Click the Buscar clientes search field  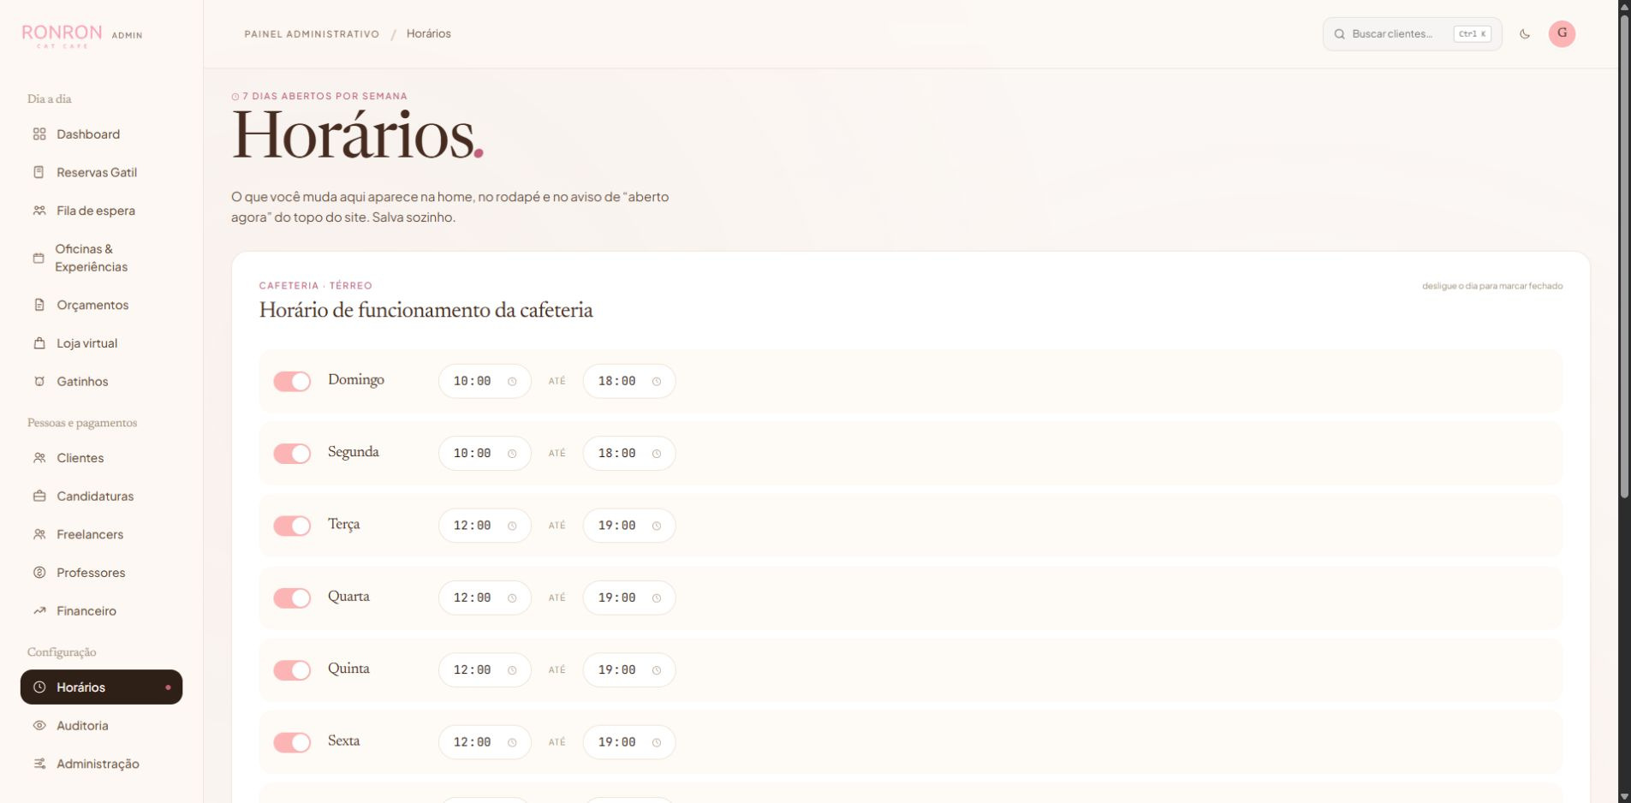1412,34
